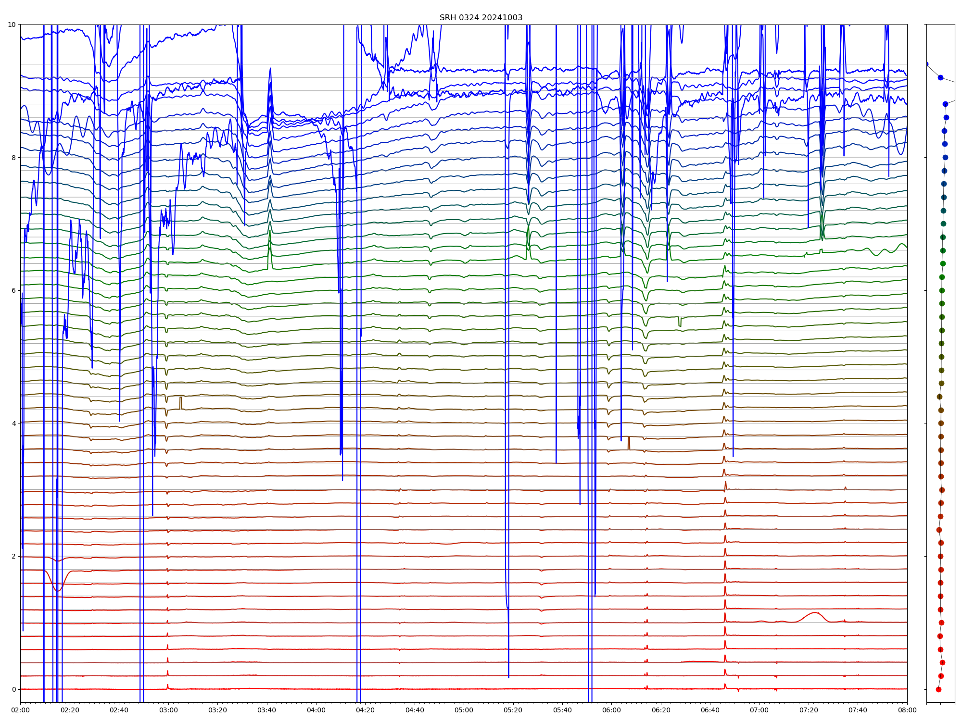The image size is (962, 721).
Task: Click the y-axis tick label 0
Action: tap(14, 689)
